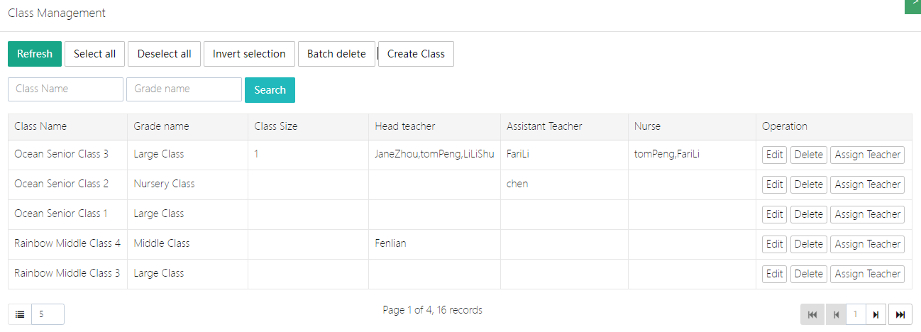Click the page size list icon
Screen dimensions: 921x332
click(x=20, y=314)
